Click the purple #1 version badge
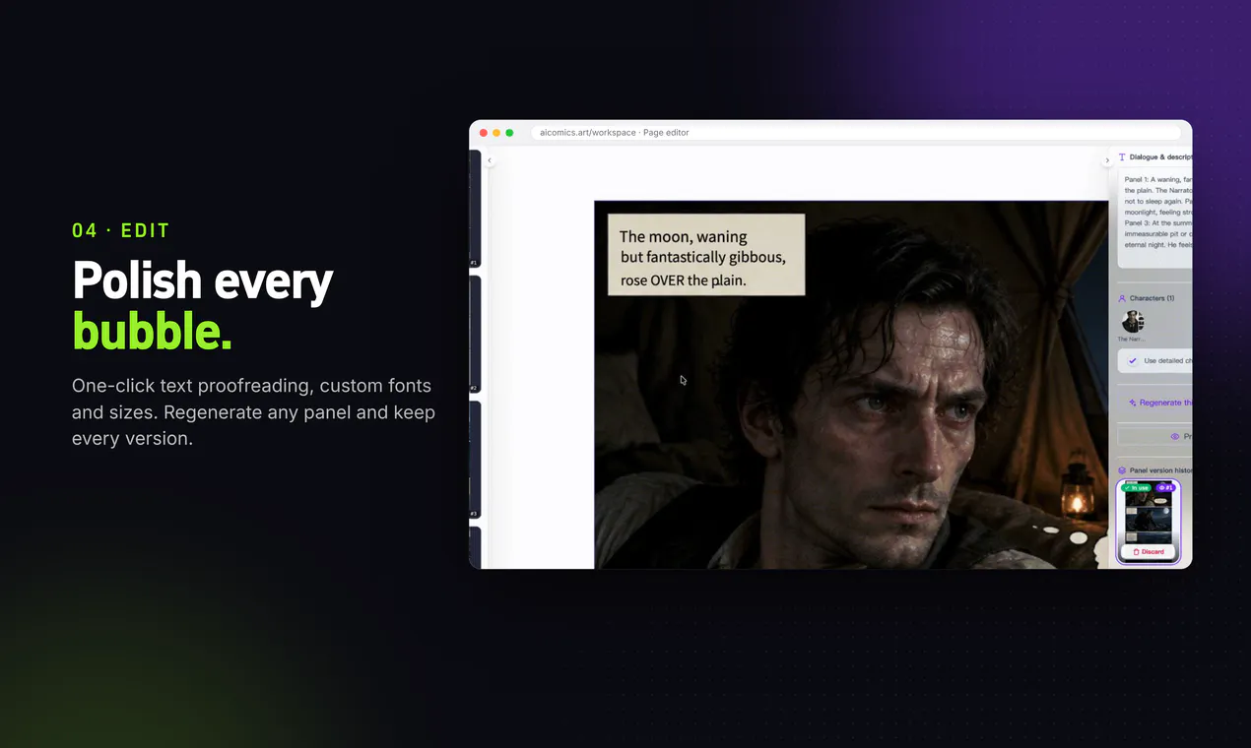This screenshot has width=1251, height=748. 1165,487
